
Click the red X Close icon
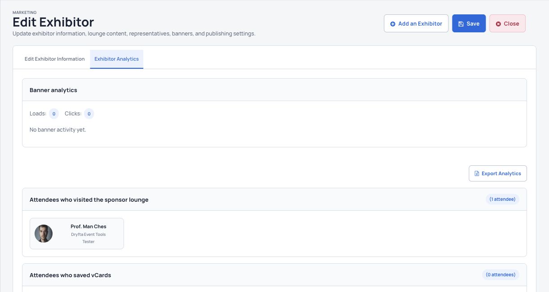point(498,24)
